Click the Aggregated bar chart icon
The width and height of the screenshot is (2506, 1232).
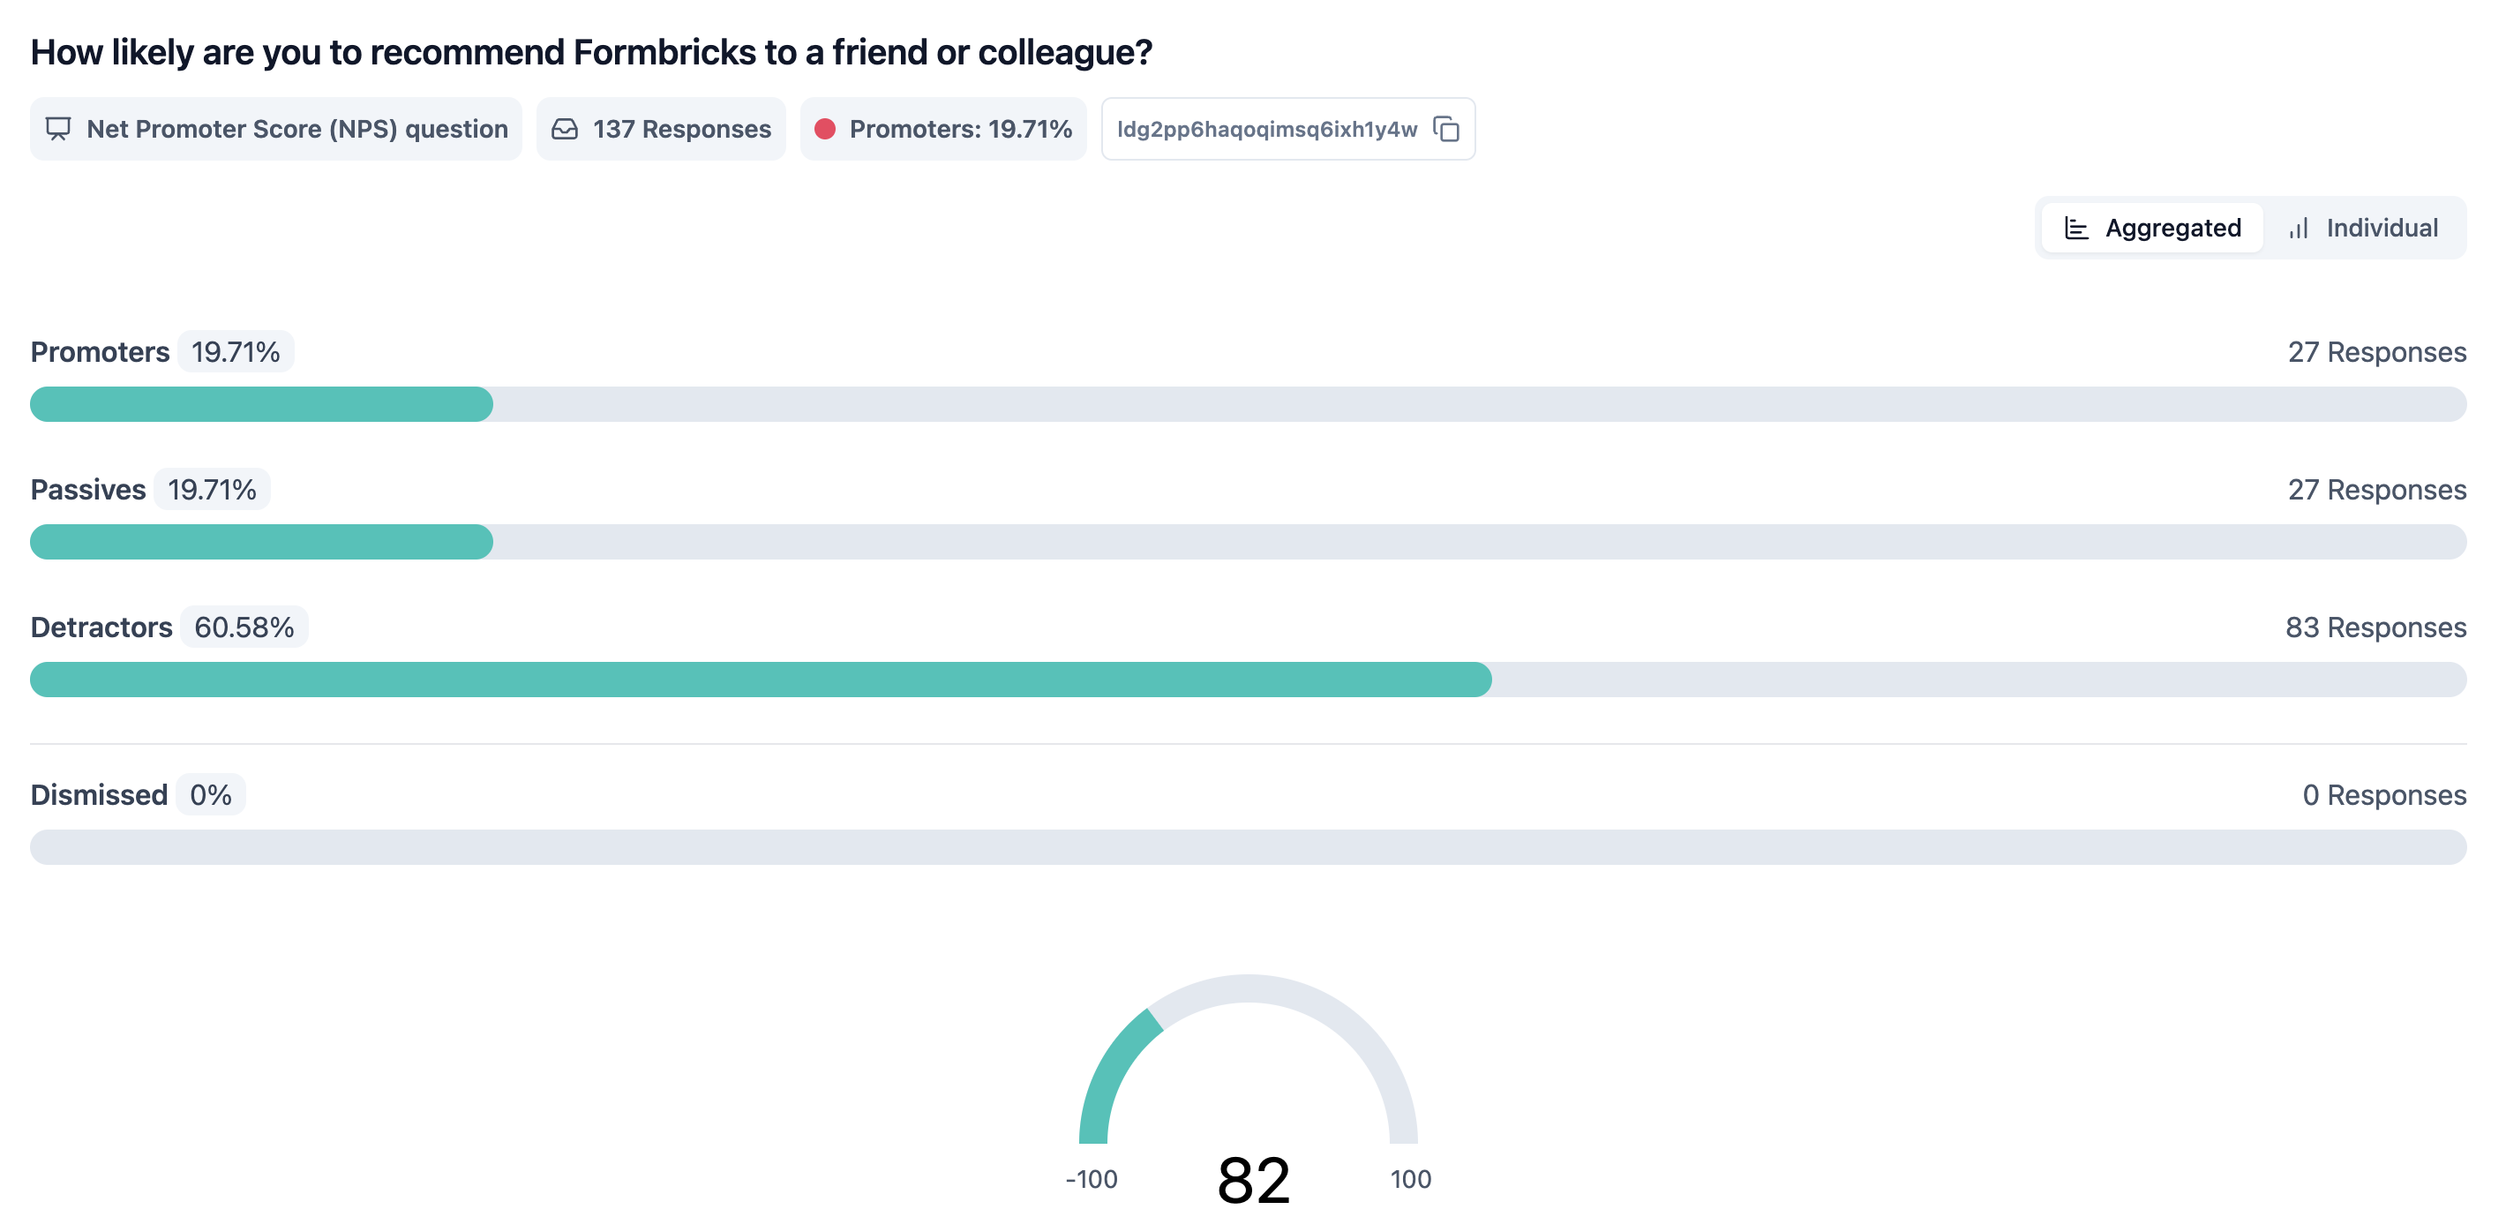tap(2076, 229)
